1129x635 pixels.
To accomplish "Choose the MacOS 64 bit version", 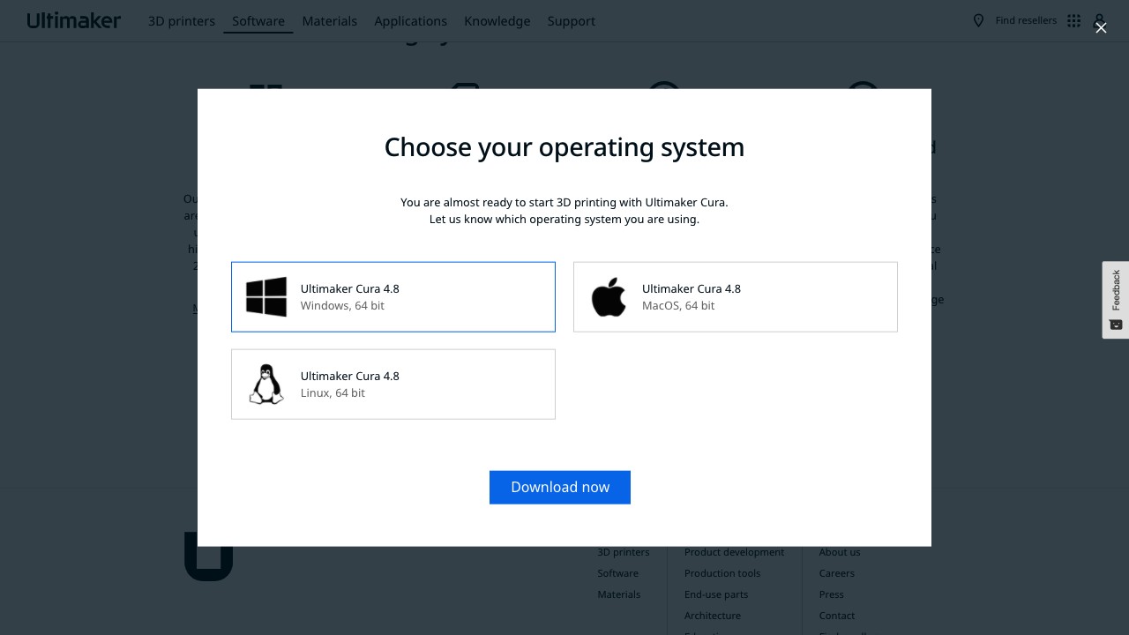I will (x=736, y=296).
